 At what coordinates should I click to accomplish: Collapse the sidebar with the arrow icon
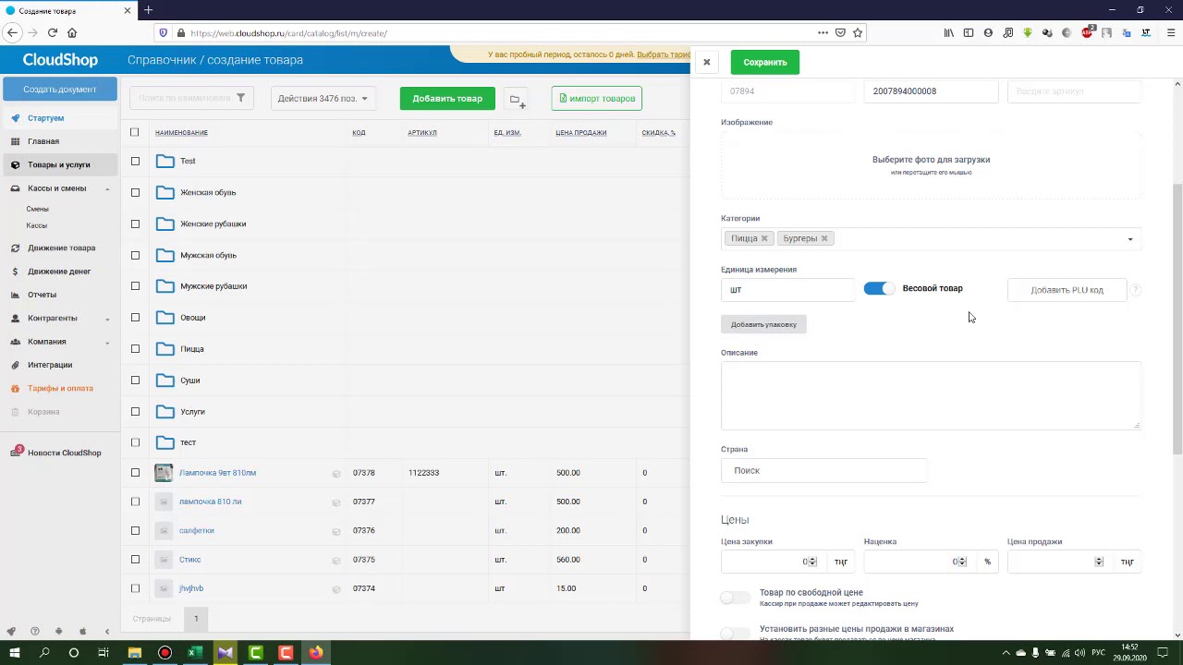point(107,632)
